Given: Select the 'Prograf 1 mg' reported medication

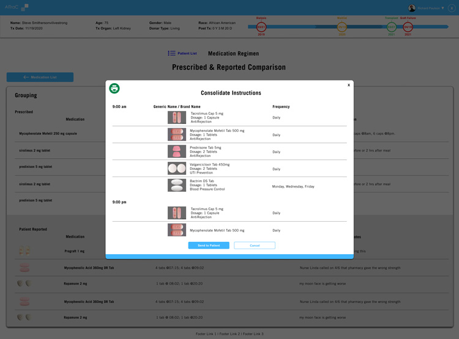Looking at the screenshot, I should point(74,251).
